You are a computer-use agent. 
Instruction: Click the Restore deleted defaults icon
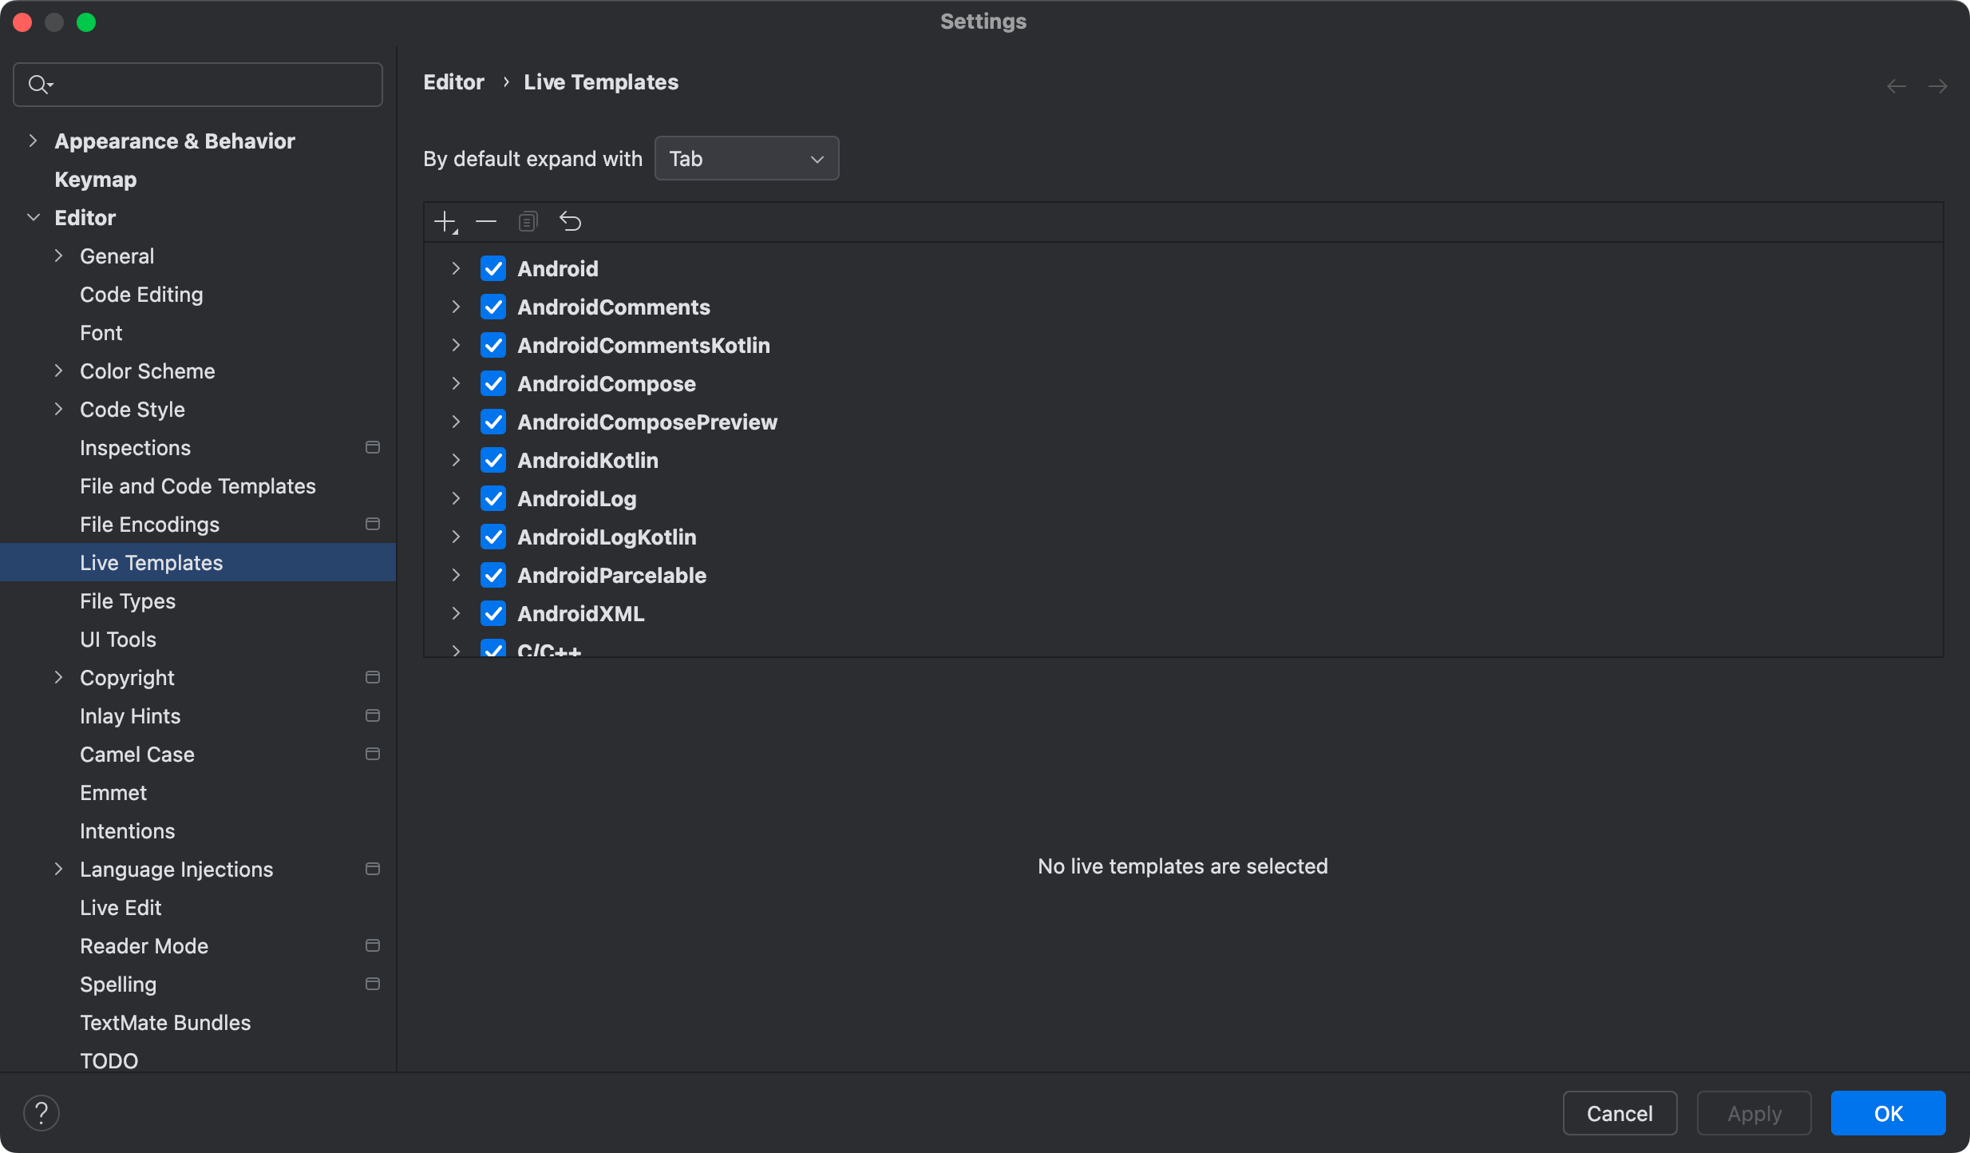point(570,221)
